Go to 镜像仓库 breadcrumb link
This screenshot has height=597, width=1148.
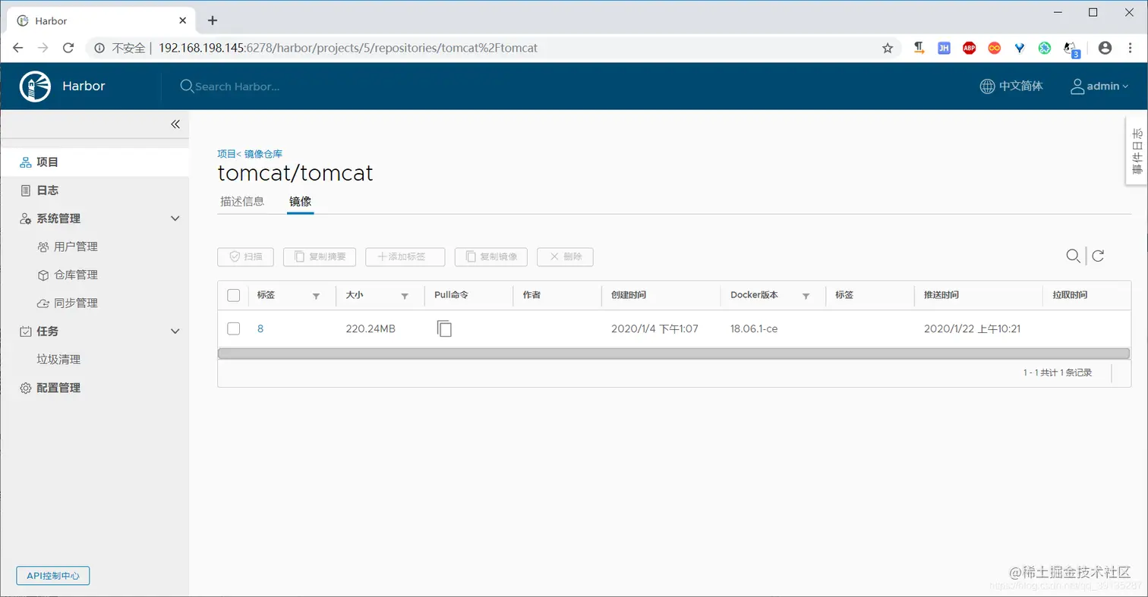263,154
